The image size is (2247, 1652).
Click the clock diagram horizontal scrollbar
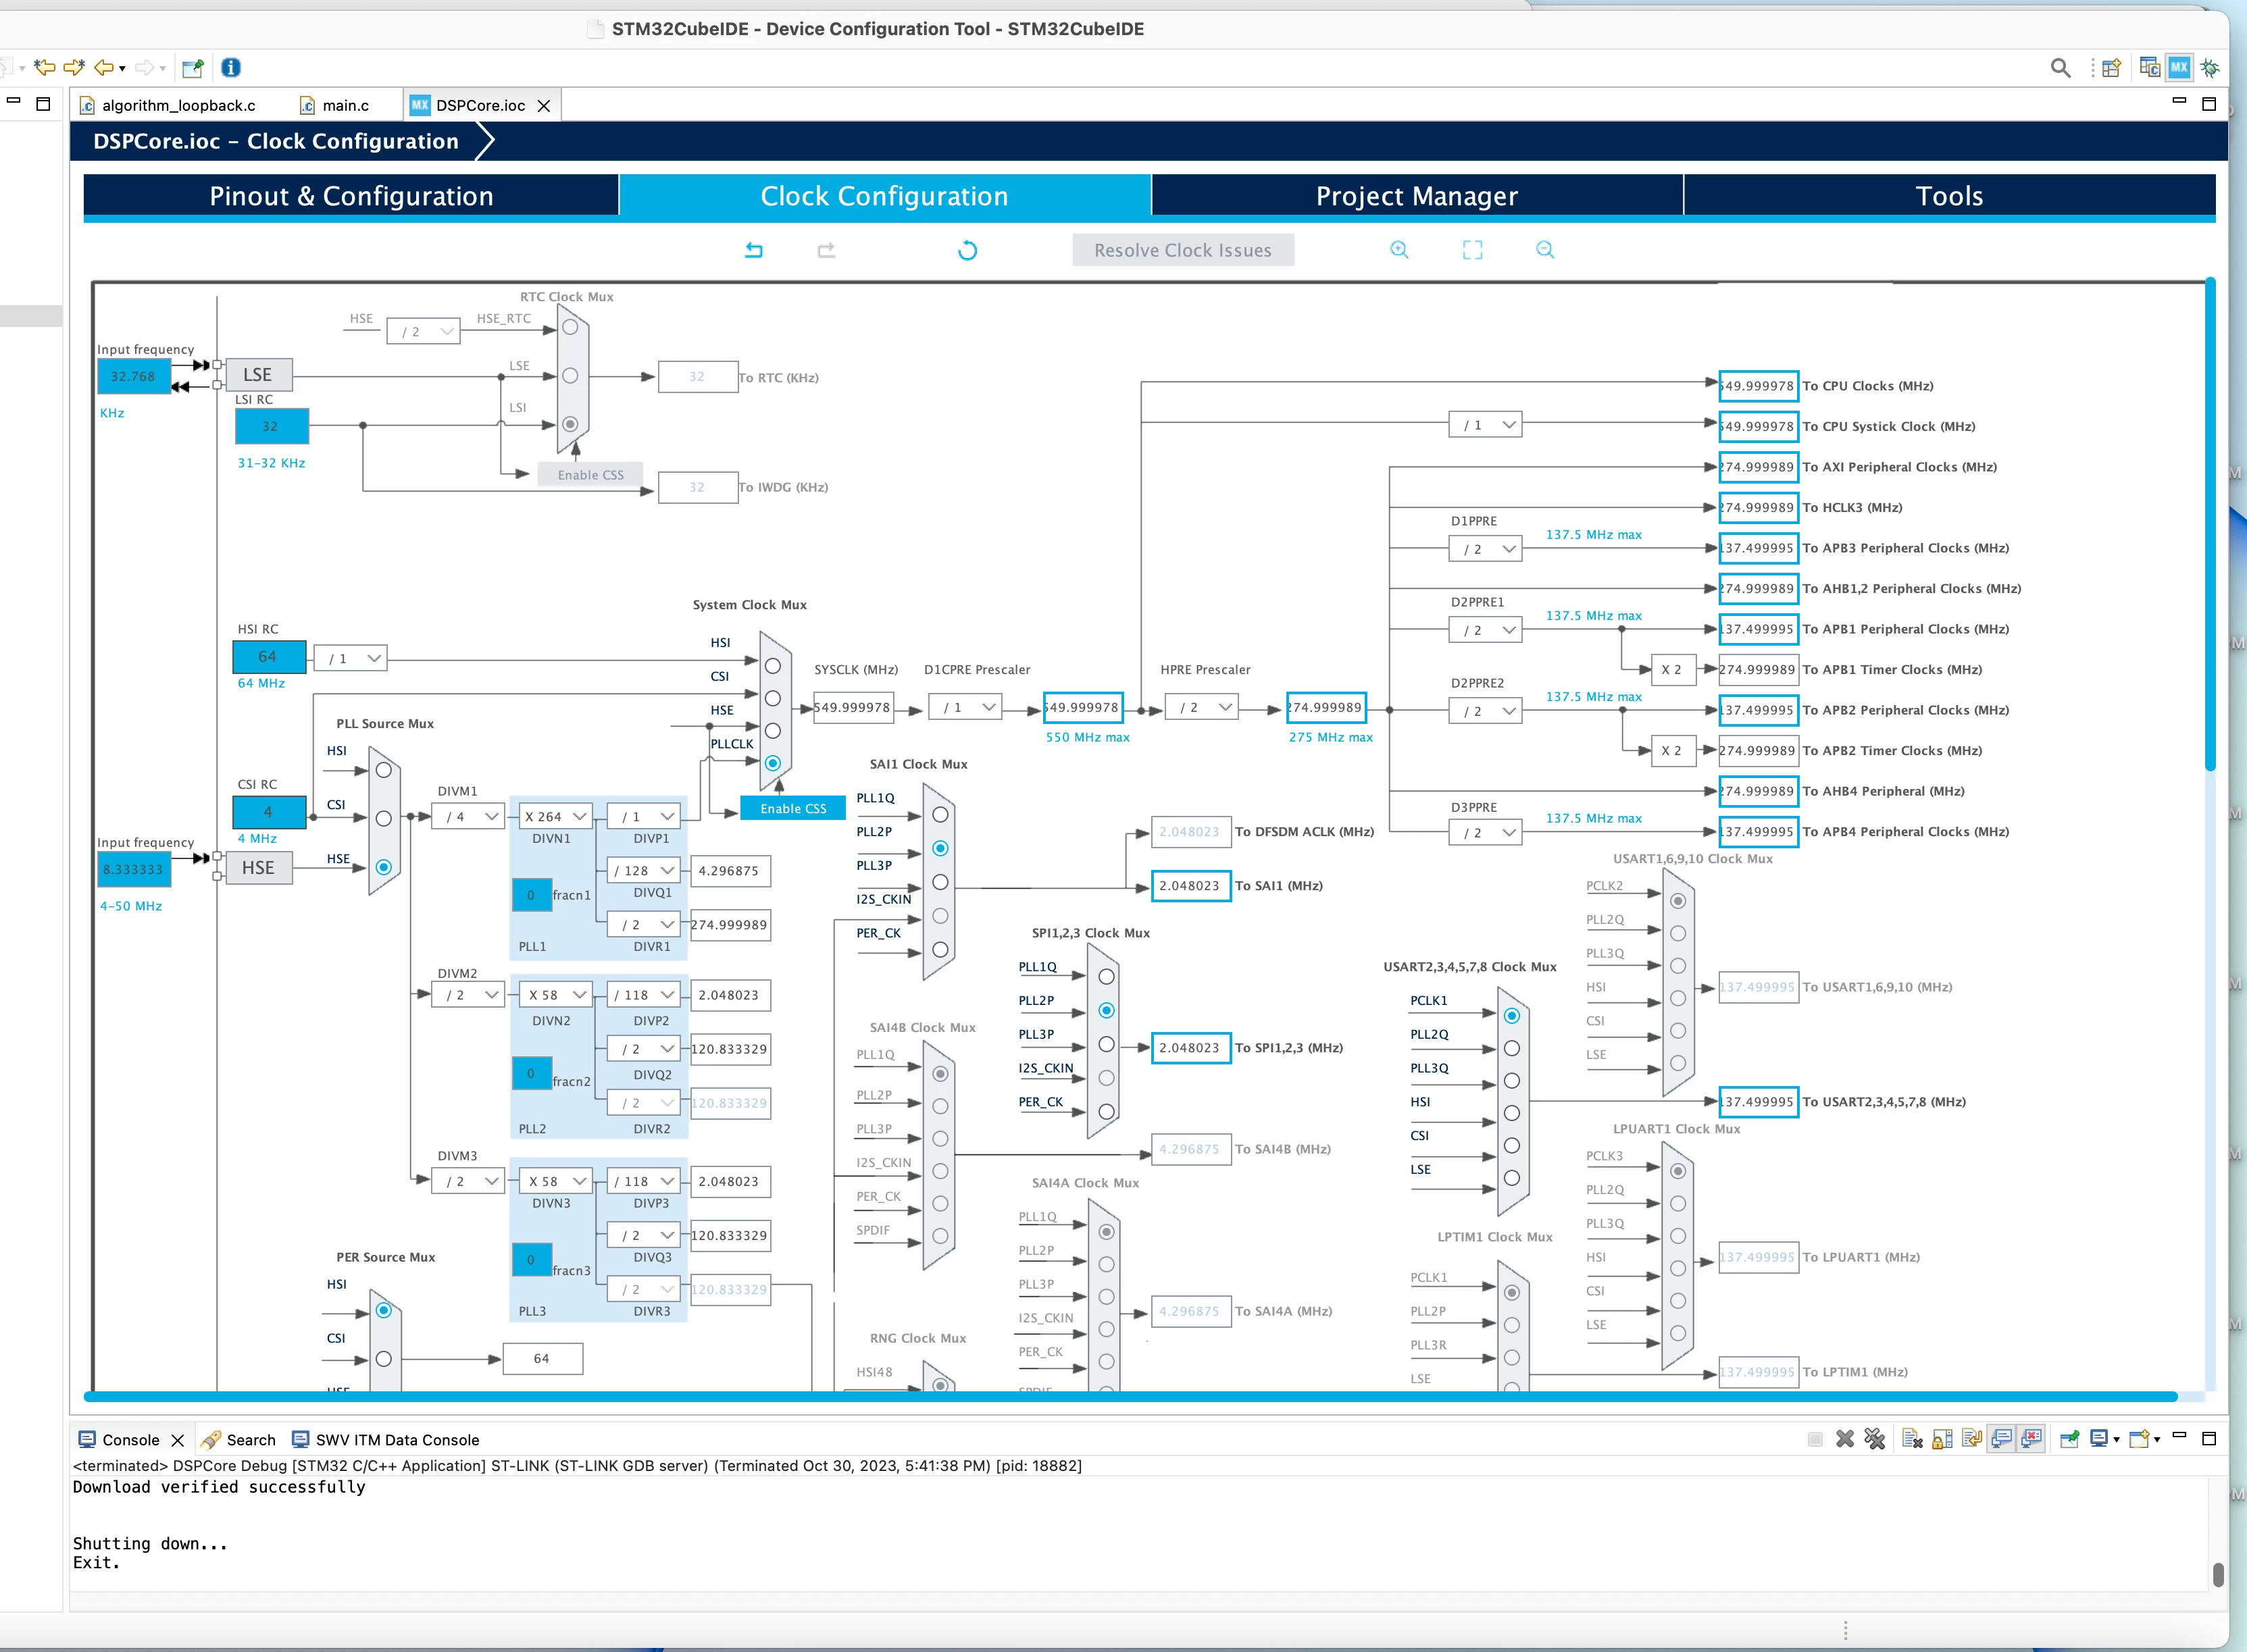pos(1130,1396)
